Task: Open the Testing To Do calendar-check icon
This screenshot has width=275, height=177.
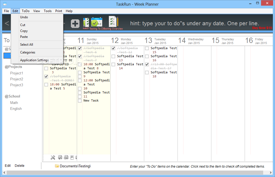Action: 96,22
